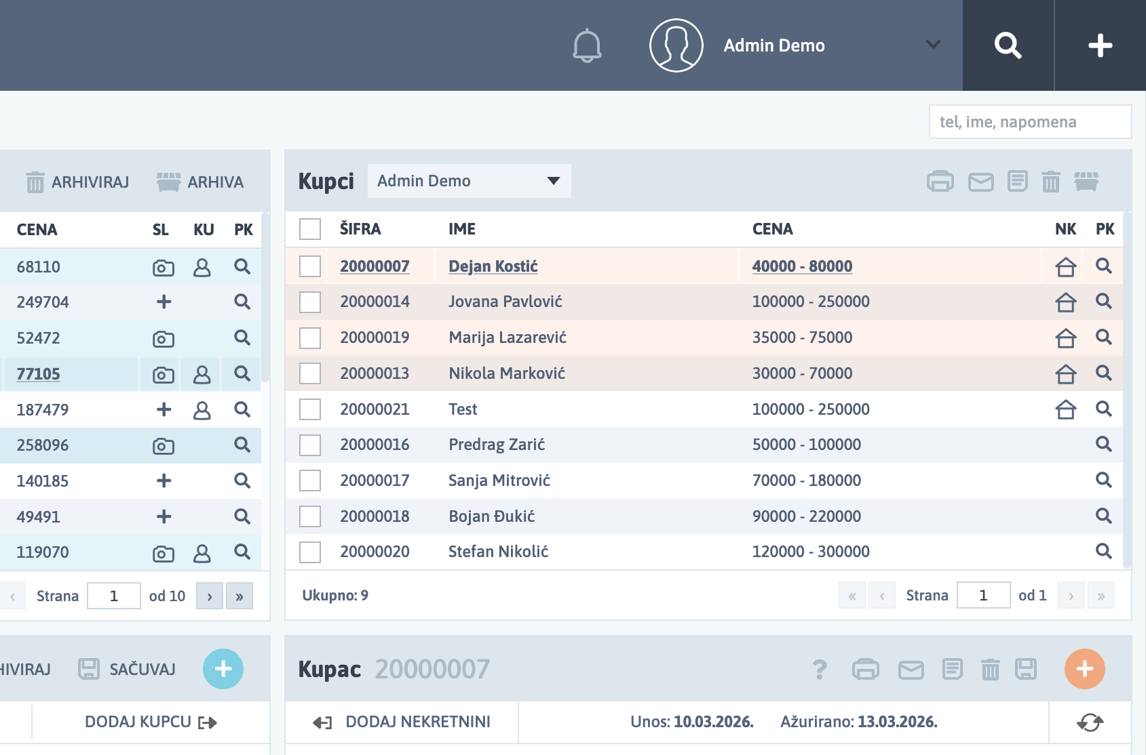
Task: Click the plus button in the top bar
Action: 1101,45
